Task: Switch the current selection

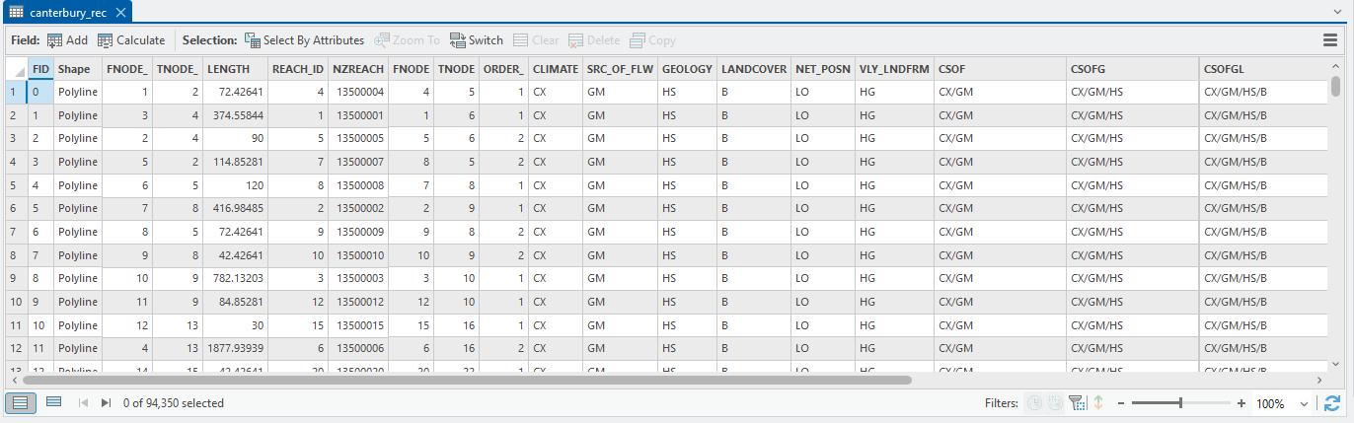Action: [477, 40]
